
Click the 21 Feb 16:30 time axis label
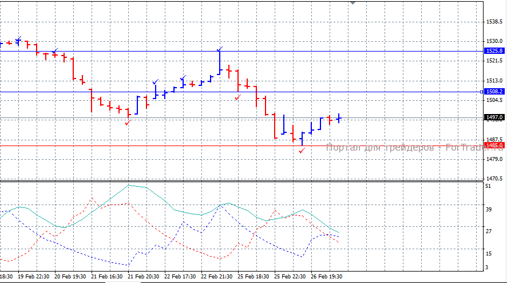click(107, 276)
